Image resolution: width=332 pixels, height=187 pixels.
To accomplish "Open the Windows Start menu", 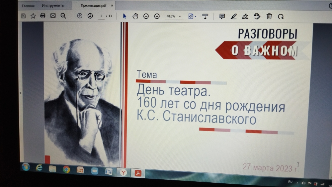I will pos(26,167).
